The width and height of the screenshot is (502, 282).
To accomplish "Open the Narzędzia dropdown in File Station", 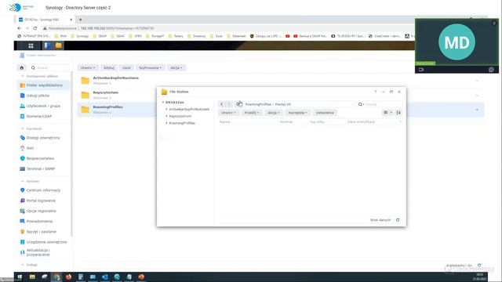I will point(297,113).
